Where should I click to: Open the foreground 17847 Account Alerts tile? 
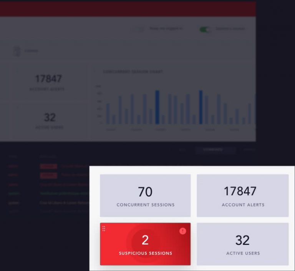point(243,196)
